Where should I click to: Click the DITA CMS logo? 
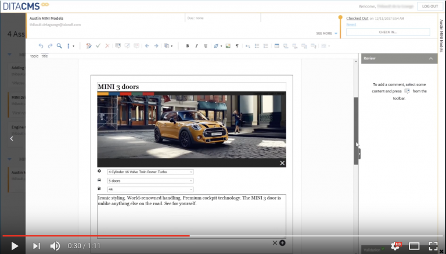click(x=26, y=6)
